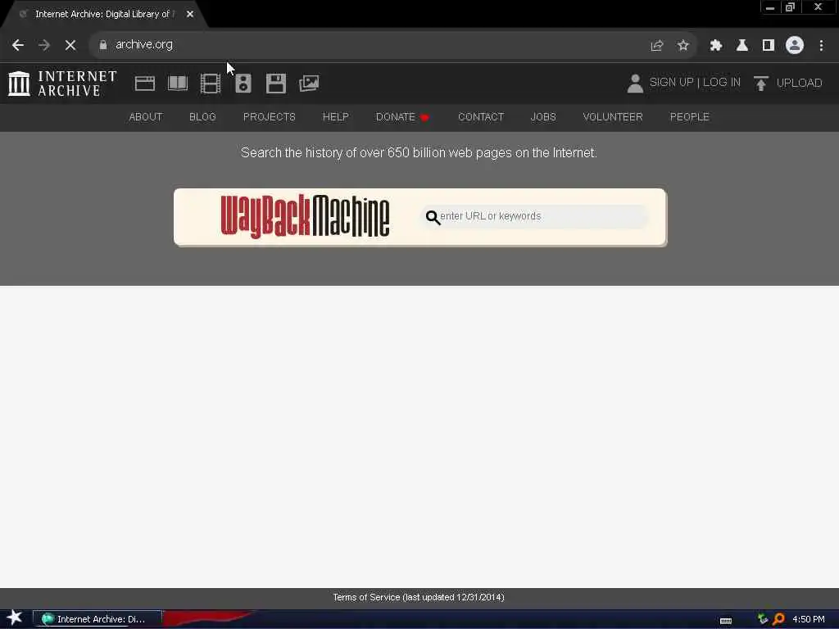Open the taskbar star start button
Screen dimensions: 839x629
pyautogui.click(x=15, y=618)
